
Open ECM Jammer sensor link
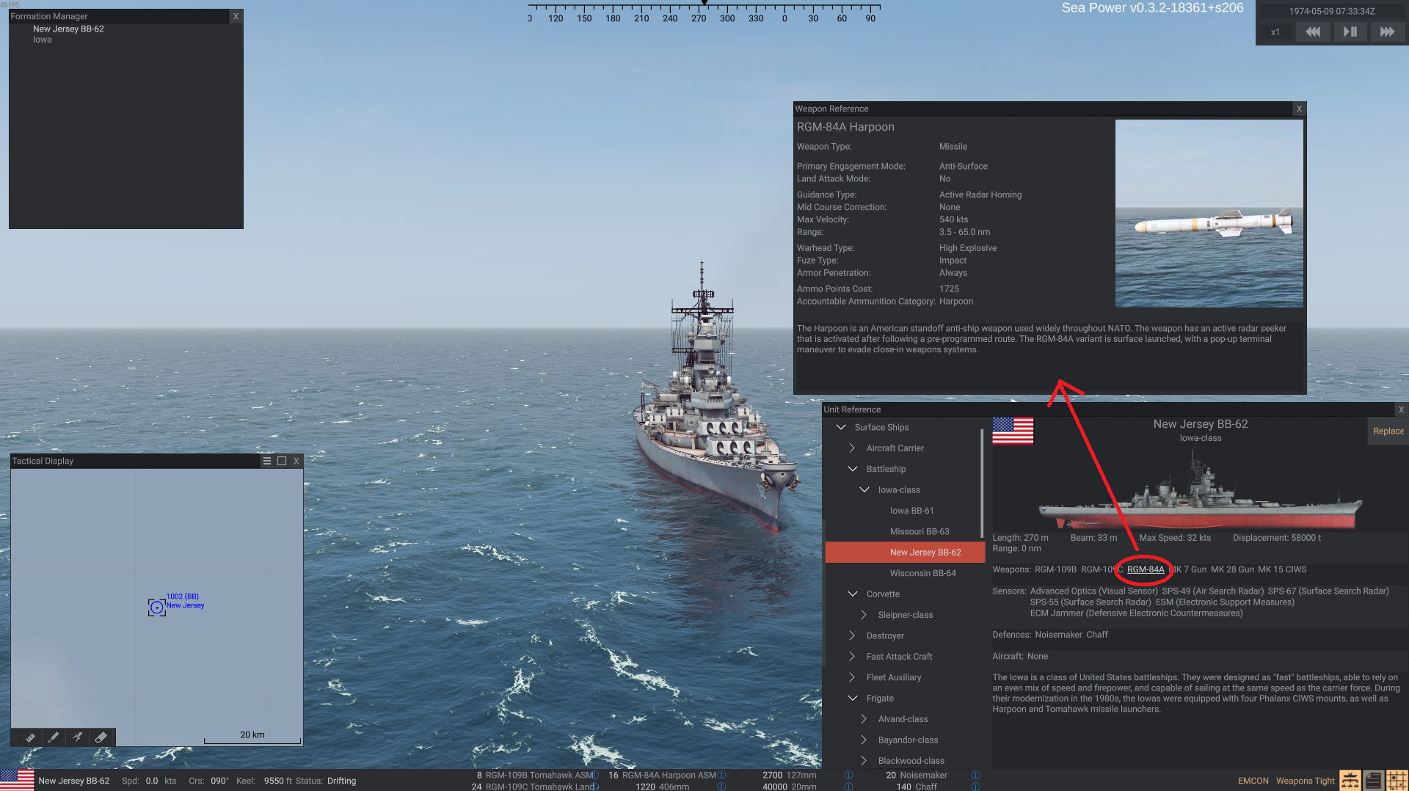[1136, 613]
